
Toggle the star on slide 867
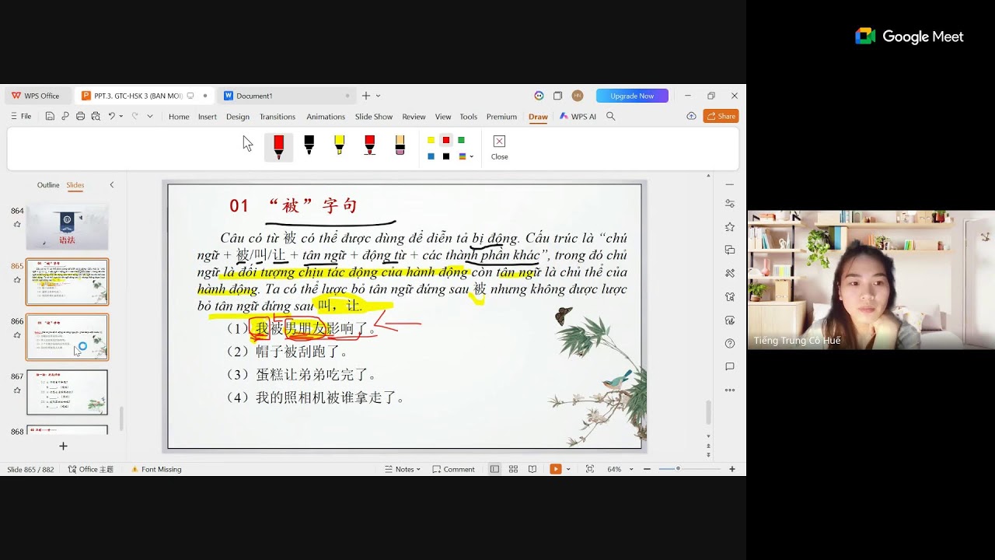pyautogui.click(x=17, y=390)
